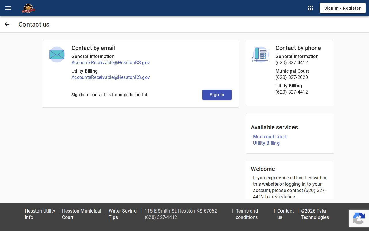This screenshot has height=231, width=369.
Task: Open the apps grid icon
Action: [310, 8]
